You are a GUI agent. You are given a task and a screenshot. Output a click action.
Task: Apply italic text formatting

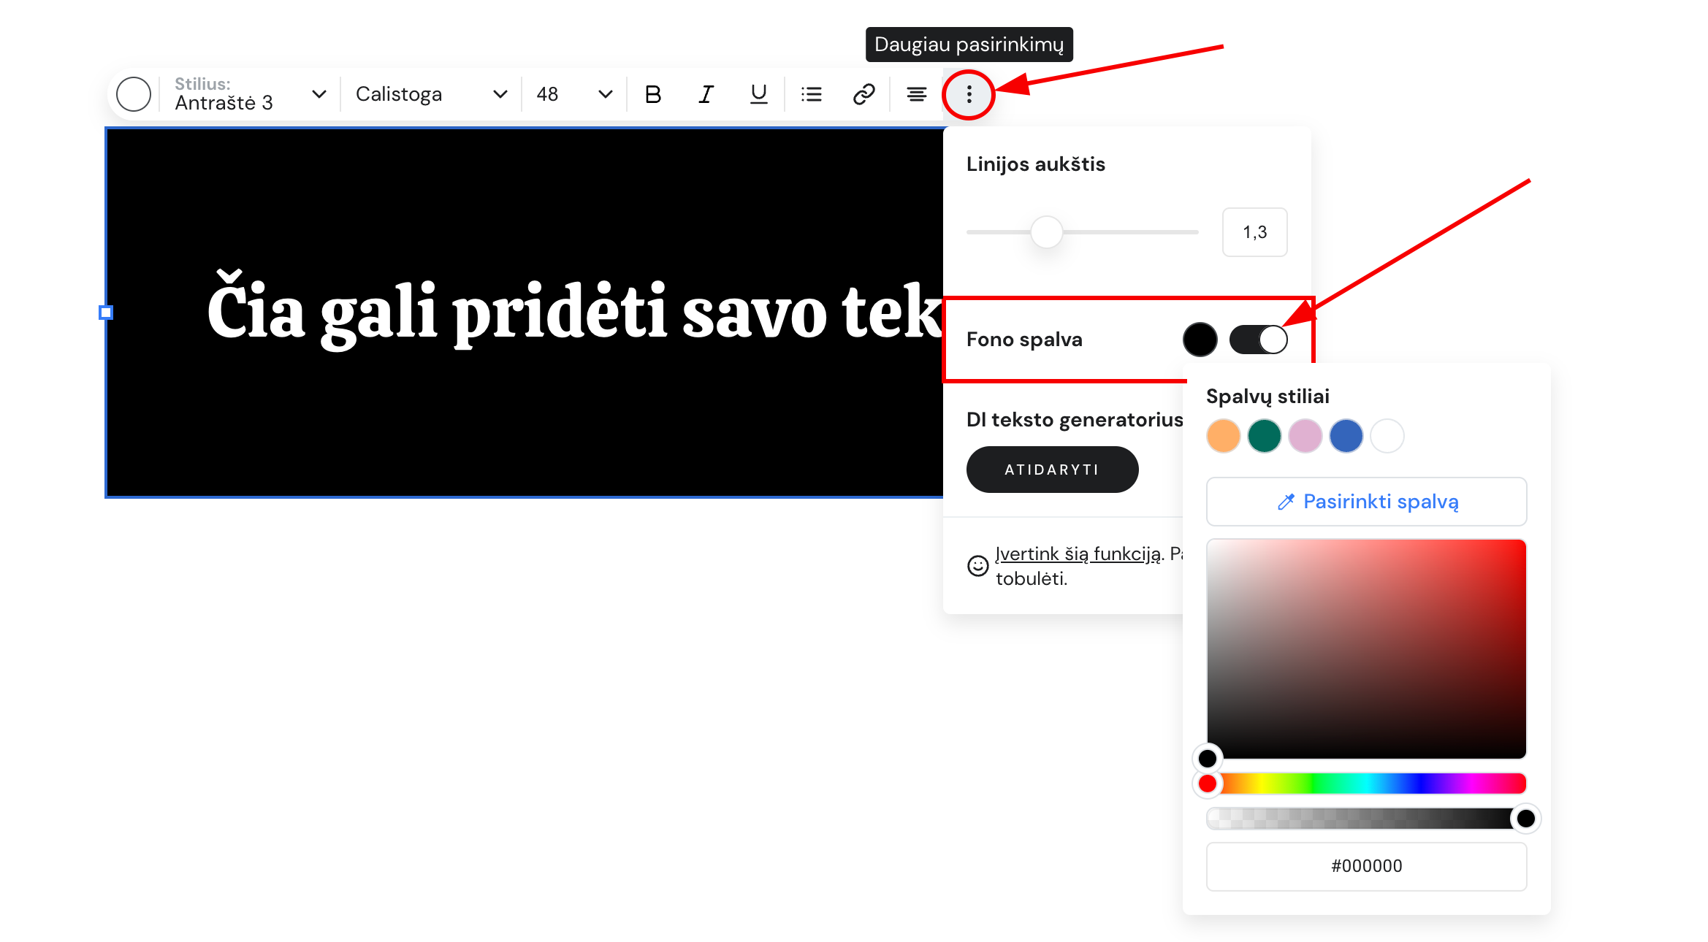(x=706, y=94)
